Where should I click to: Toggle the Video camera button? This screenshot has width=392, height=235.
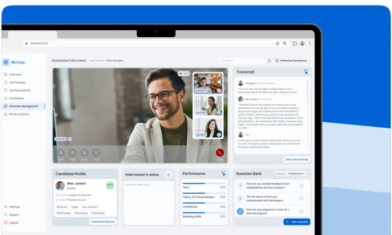(73, 153)
